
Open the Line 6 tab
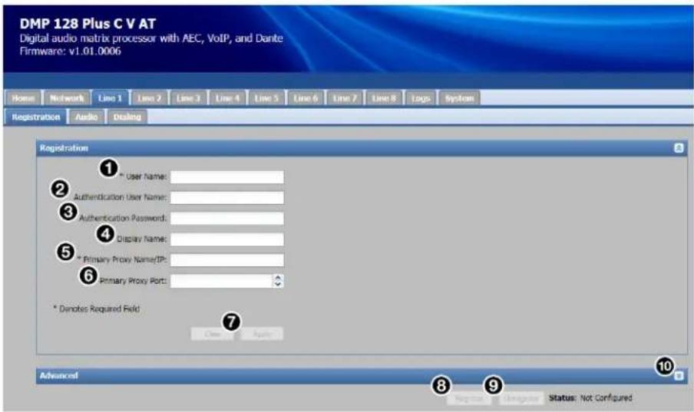(x=306, y=97)
